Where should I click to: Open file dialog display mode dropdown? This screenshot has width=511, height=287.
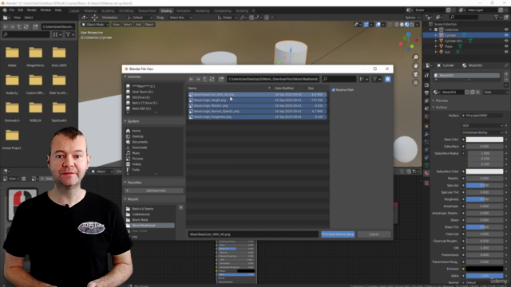point(364,79)
